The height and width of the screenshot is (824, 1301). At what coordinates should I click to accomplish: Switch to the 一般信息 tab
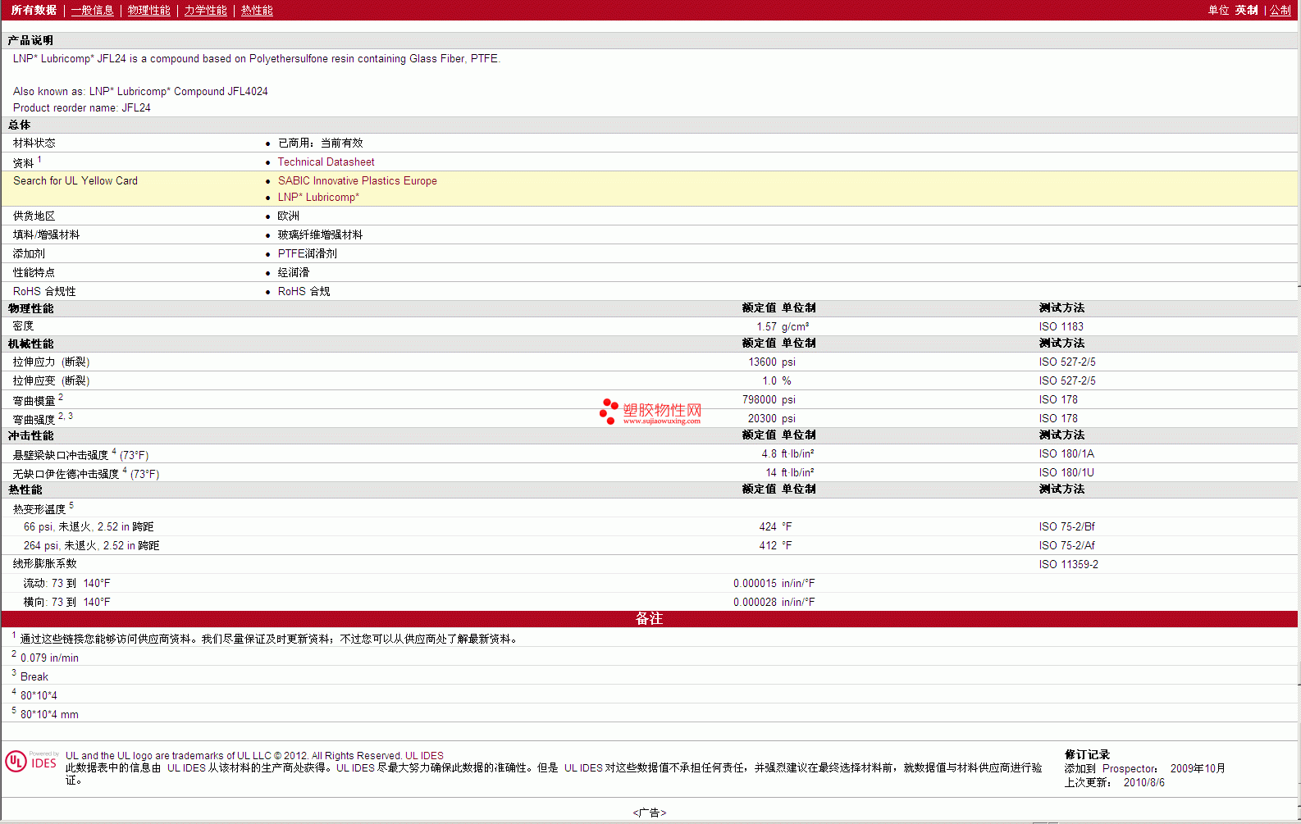tap(92, 10)
